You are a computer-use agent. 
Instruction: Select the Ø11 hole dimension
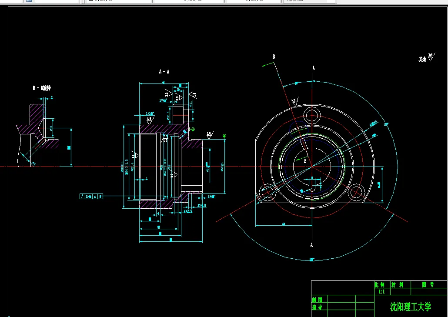[x=191, y=104]
